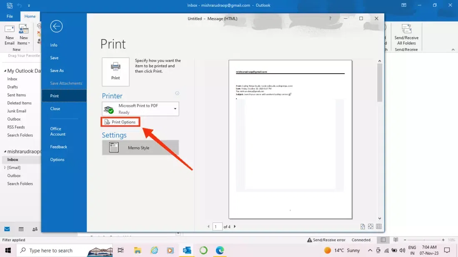The width and height of the screenshot is (458, 257).
Task: Click the taskbar search box
Action: [64, 250]
